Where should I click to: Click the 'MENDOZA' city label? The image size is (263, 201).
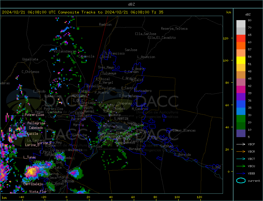click(x=78, y=96)
